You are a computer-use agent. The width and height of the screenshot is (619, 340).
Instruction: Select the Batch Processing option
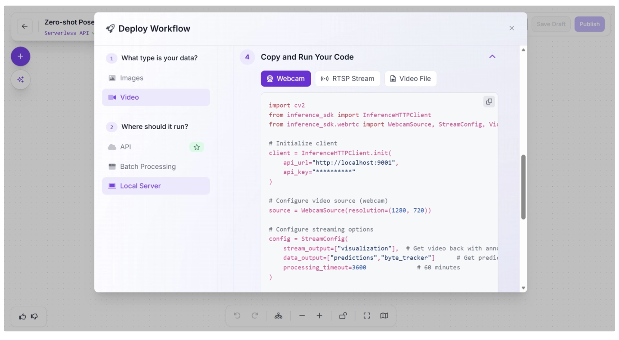(x=148, y=167)
